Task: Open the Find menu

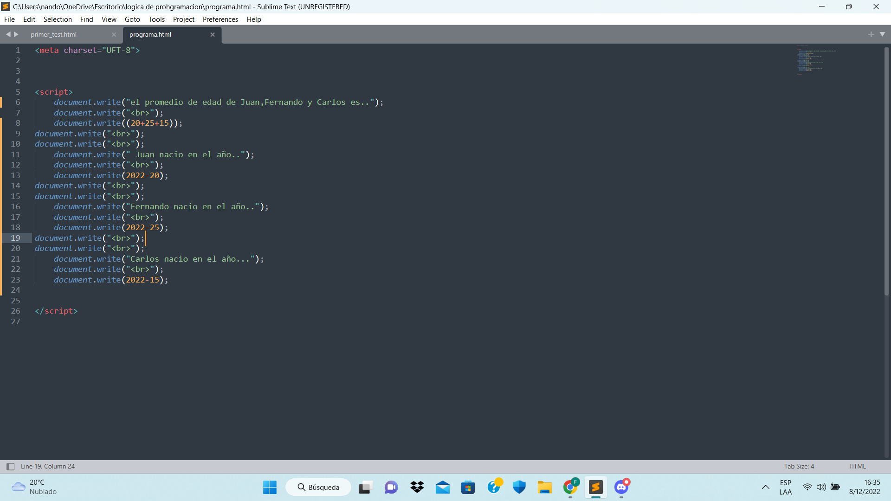Action: [86, 19]
